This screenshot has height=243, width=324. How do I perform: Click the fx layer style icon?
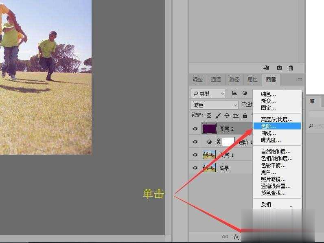click(x=236, y=237)
